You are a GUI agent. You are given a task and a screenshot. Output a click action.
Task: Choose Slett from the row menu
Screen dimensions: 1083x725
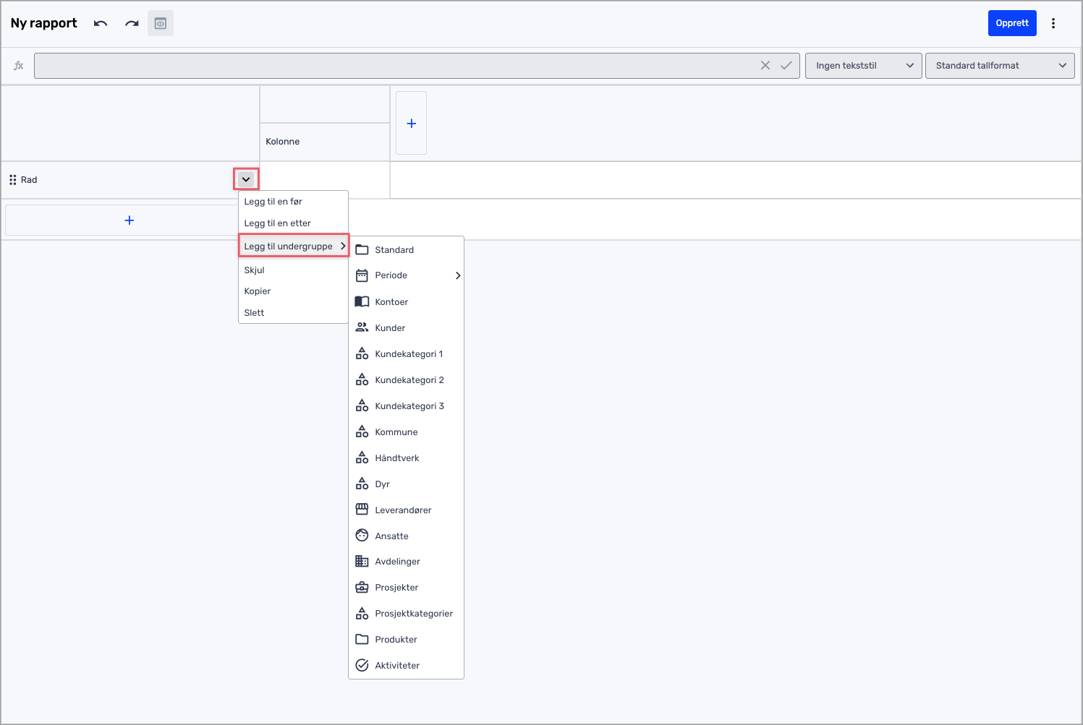coord(255,313)
